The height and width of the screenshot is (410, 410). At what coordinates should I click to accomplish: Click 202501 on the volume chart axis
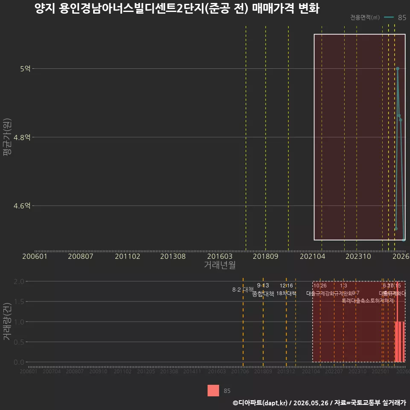[380, 371]
